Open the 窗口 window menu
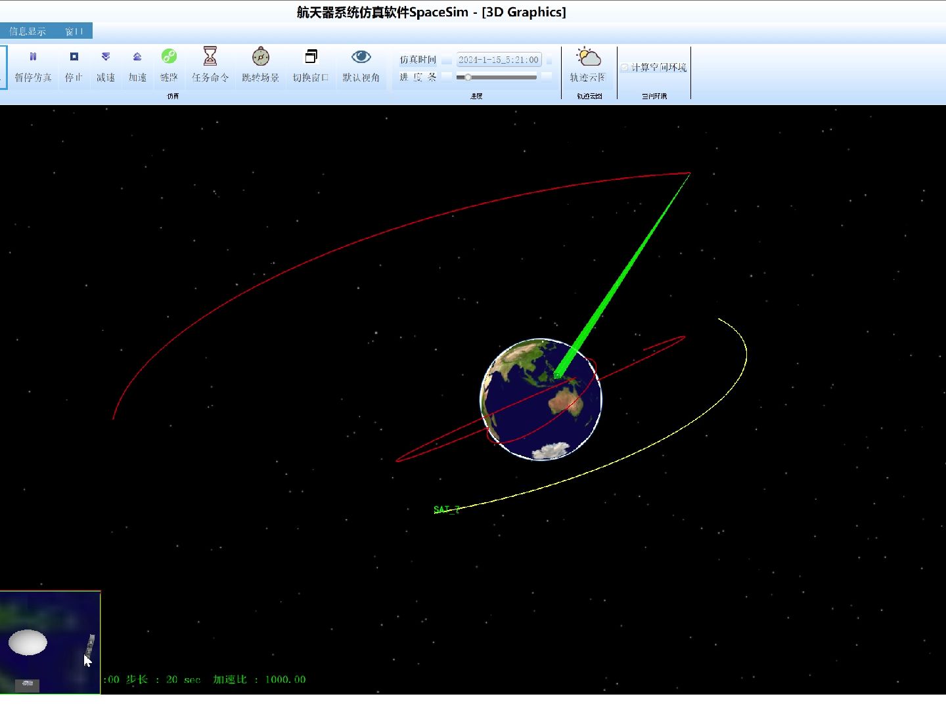 (75, 30)
